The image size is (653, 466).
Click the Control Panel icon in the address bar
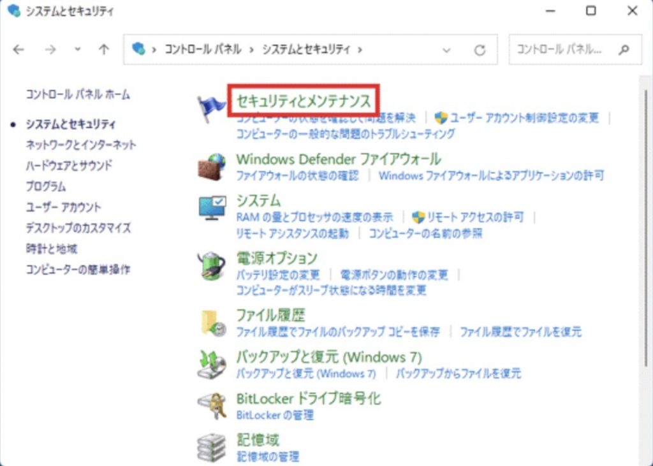pos(138,49)
